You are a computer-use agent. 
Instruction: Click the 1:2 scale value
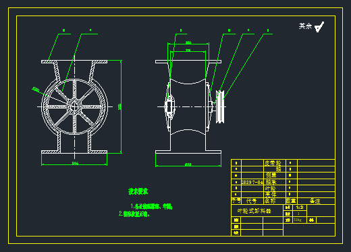(x=300, y=208)
